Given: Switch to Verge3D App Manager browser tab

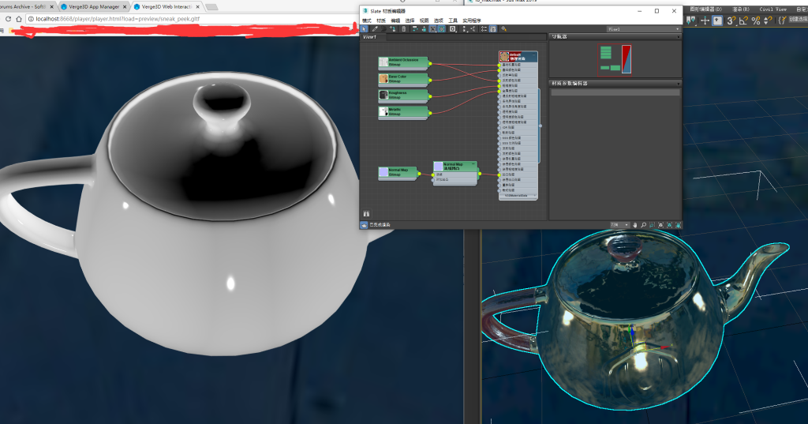Looking at the screenshot, I should pos(93,6).
